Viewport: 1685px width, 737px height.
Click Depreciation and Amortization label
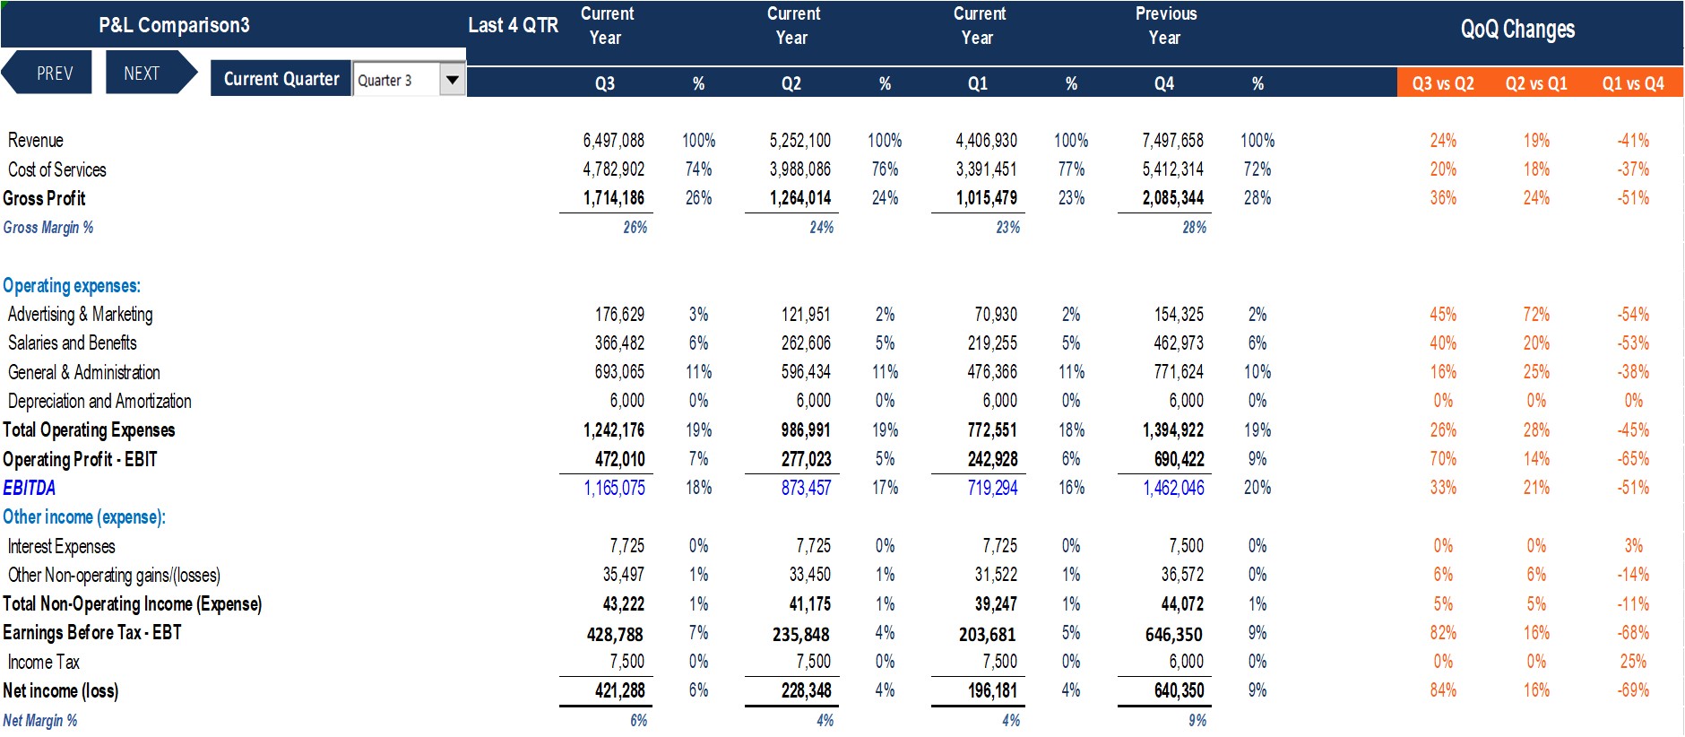[99, 401]
